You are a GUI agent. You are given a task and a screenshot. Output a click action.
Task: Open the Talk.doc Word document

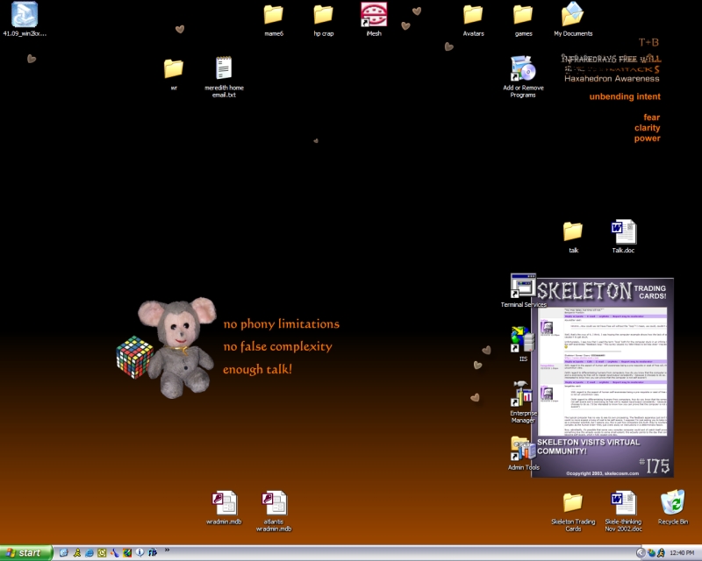point(623,232)
